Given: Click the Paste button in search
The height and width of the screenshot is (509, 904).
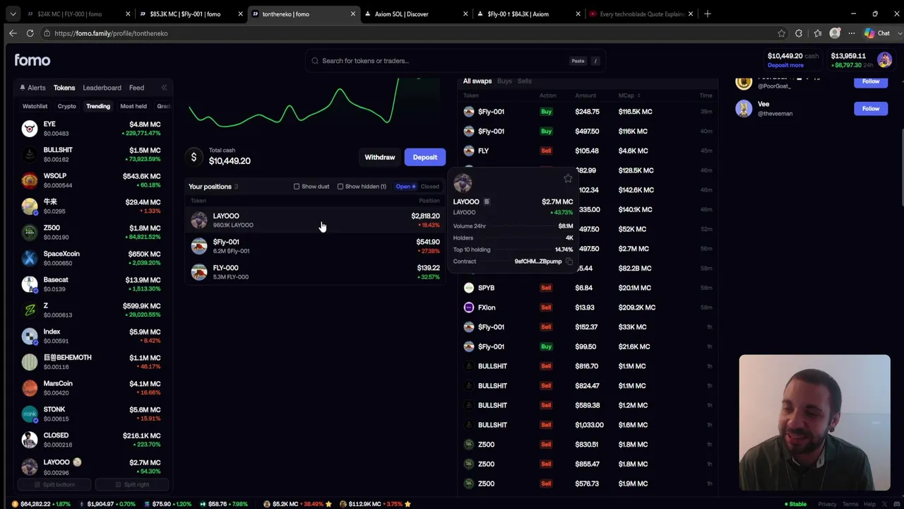Looking at the screenshot, I should point(578,61).
